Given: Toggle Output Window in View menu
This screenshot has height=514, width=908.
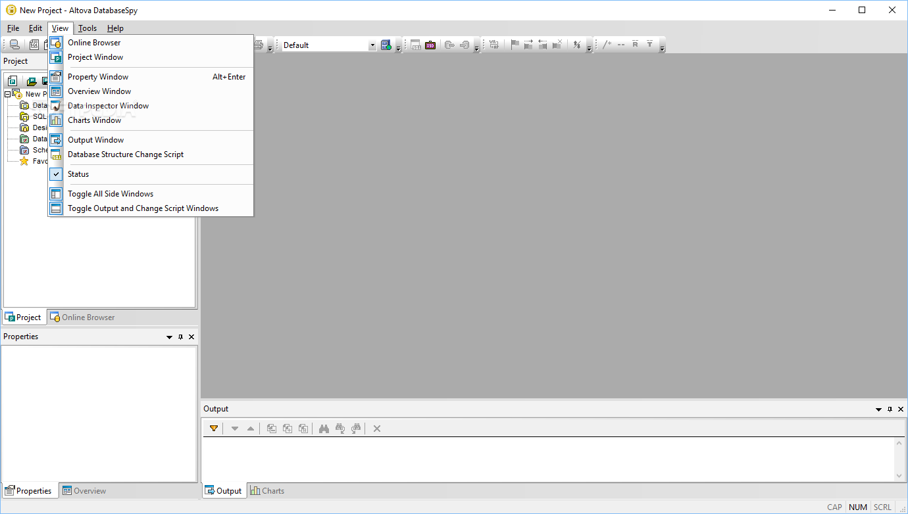Looking at the screenshot, I should pos(151,140).
